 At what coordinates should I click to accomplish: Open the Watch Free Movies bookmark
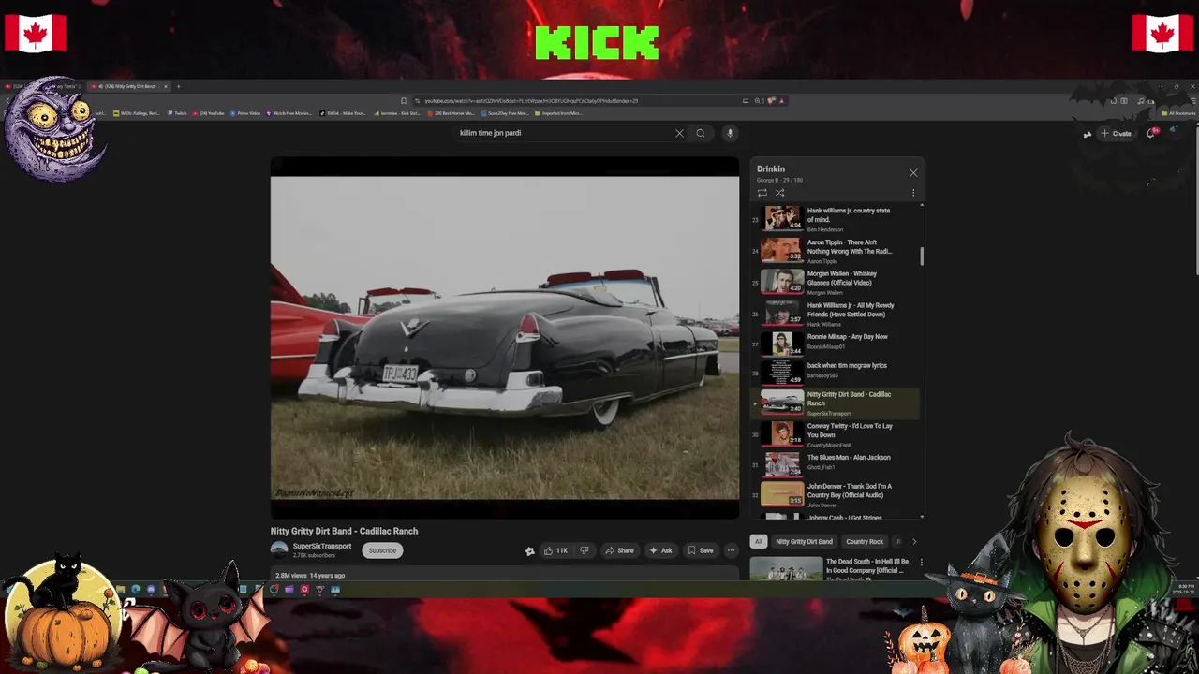tap(289, 113)
